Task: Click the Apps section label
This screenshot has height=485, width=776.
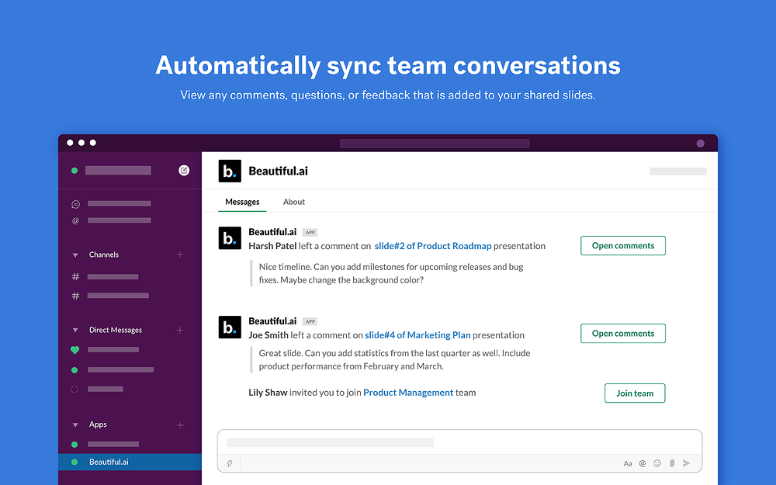Action: pos(98,424)
